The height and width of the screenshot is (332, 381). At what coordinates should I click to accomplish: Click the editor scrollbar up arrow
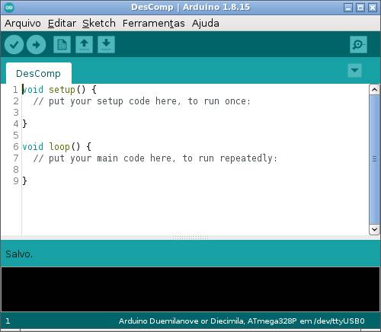click(x=374, y=90)
